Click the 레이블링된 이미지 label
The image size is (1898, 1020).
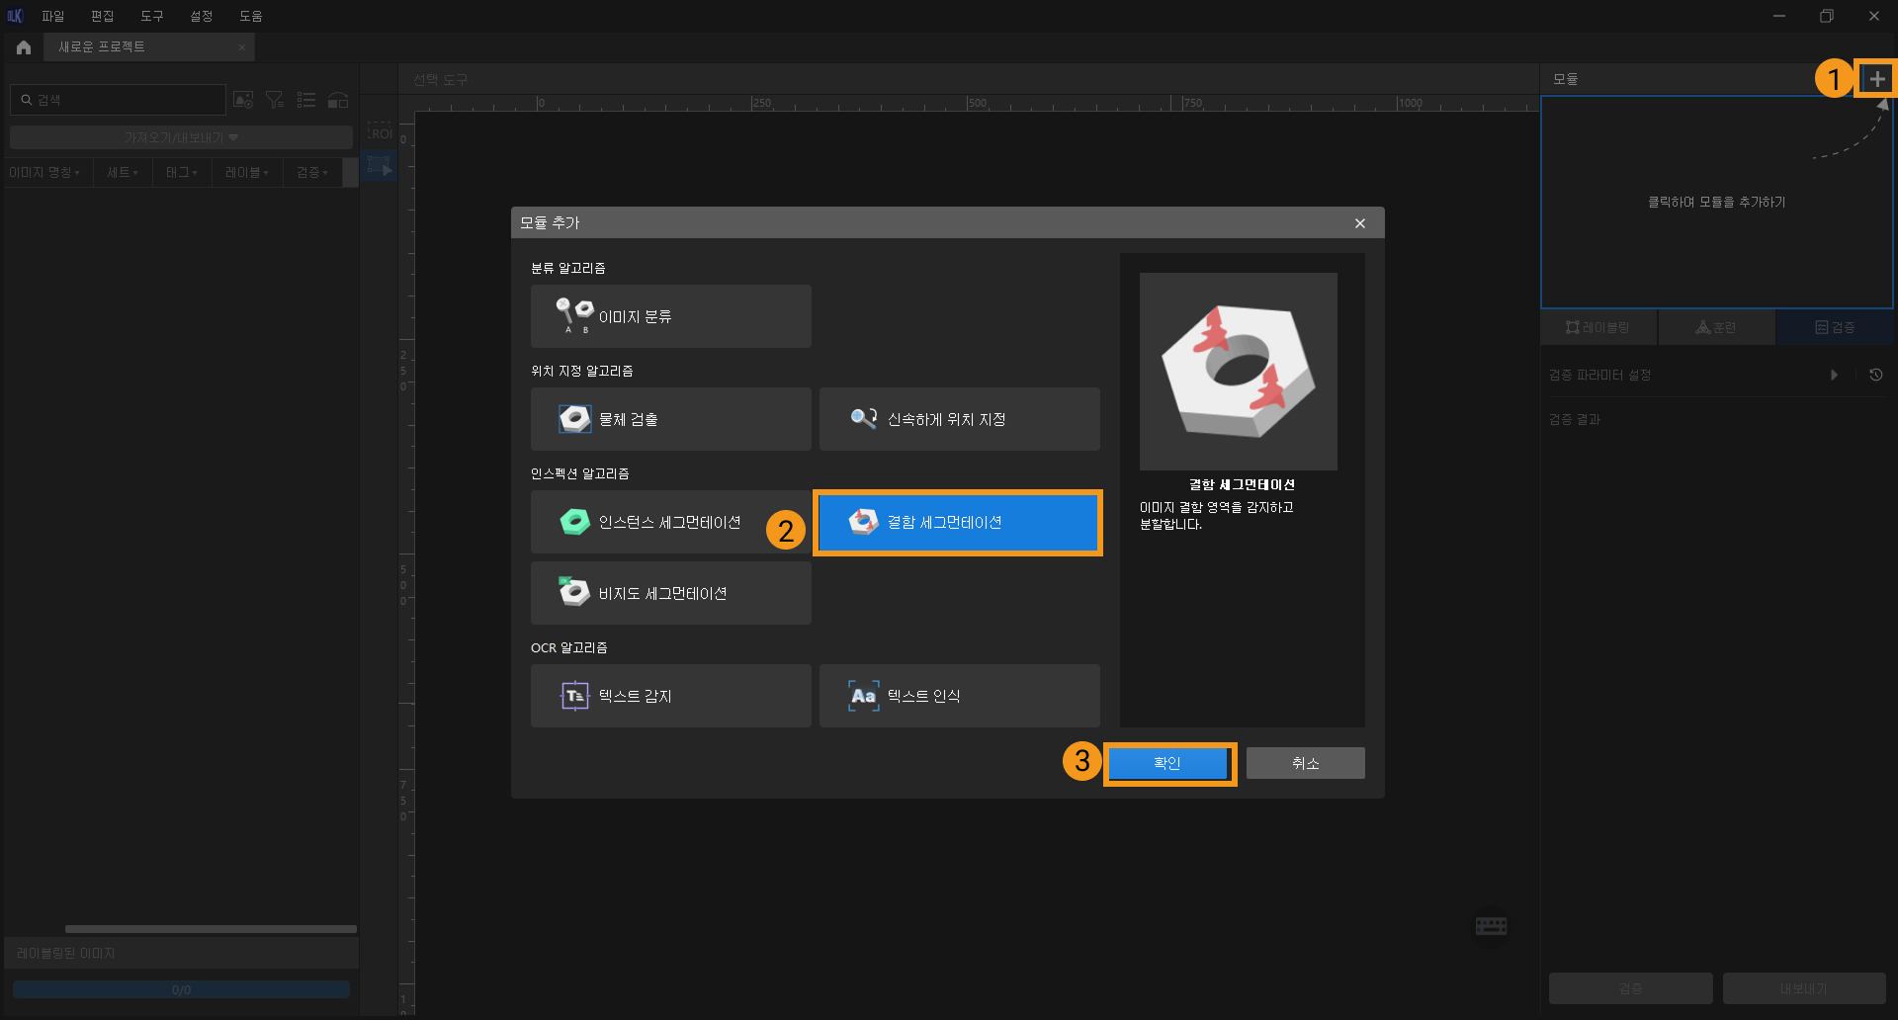point(66,953)
